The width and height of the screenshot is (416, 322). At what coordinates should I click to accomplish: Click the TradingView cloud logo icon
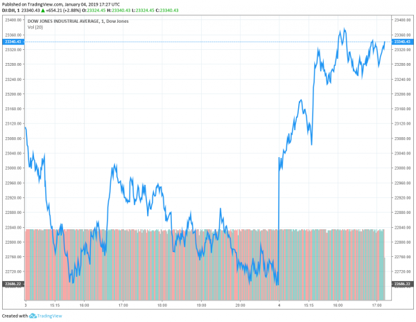[x=33, y=316]
